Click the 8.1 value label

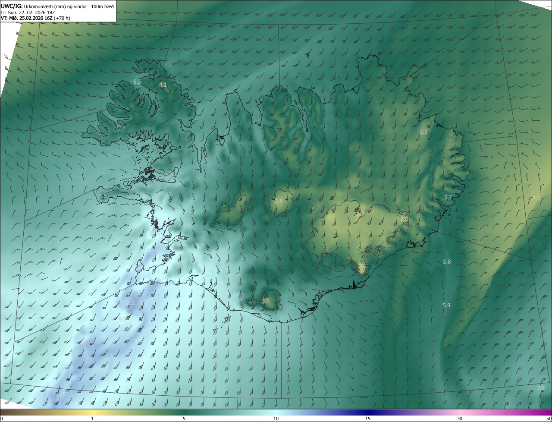(39, 344)
